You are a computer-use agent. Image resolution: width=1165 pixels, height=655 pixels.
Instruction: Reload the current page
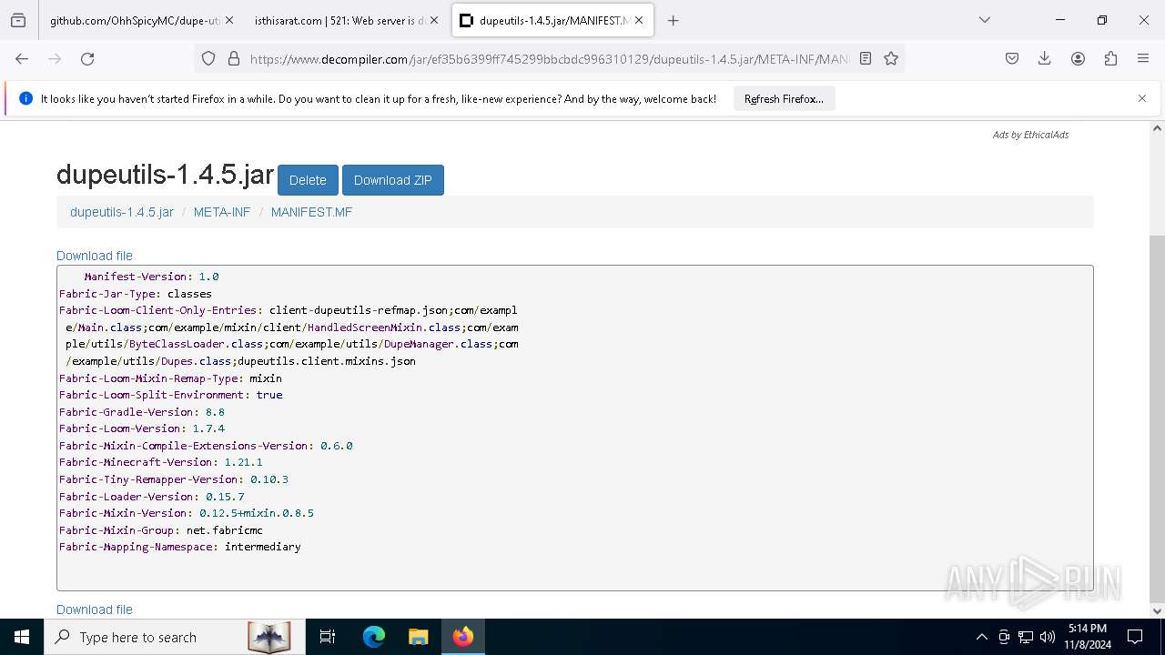(87, 58)
